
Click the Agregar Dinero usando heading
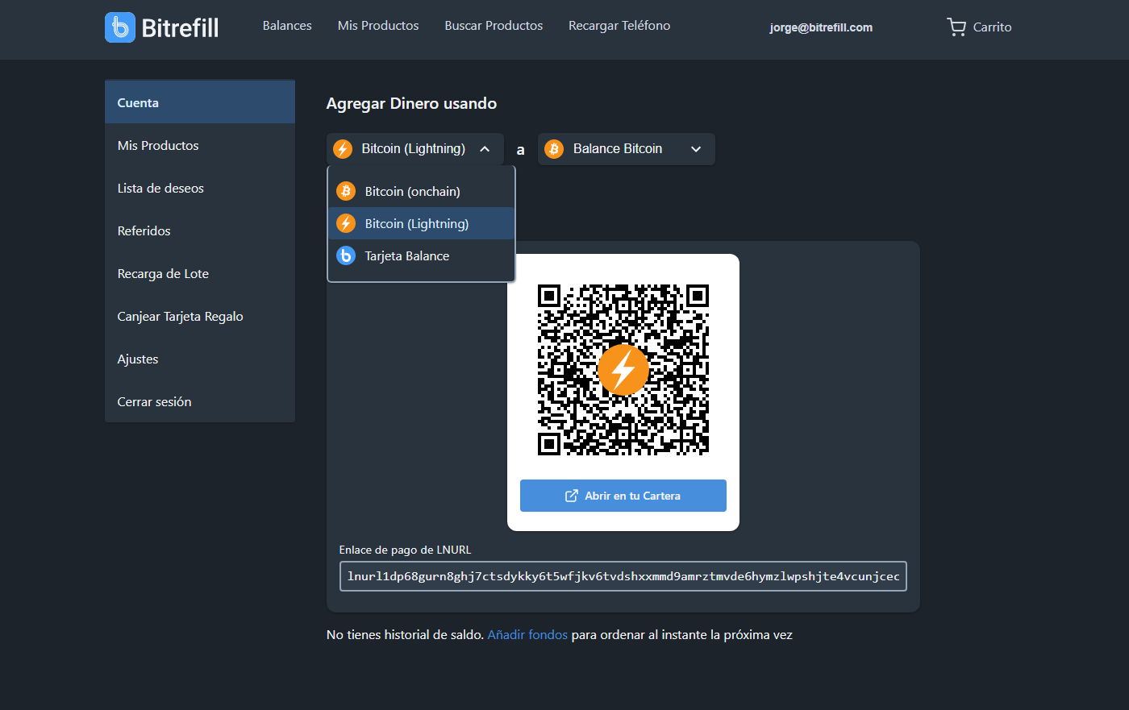click(411, 103)
